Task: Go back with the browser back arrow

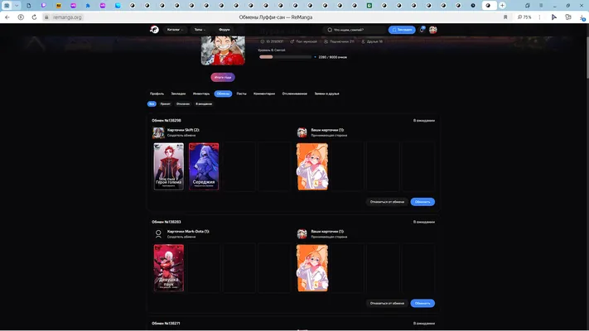Action: coord(7,17)
